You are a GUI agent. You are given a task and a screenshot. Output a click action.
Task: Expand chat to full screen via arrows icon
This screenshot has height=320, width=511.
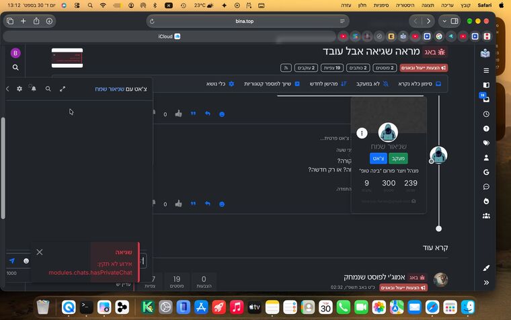(x=63, y=89)
